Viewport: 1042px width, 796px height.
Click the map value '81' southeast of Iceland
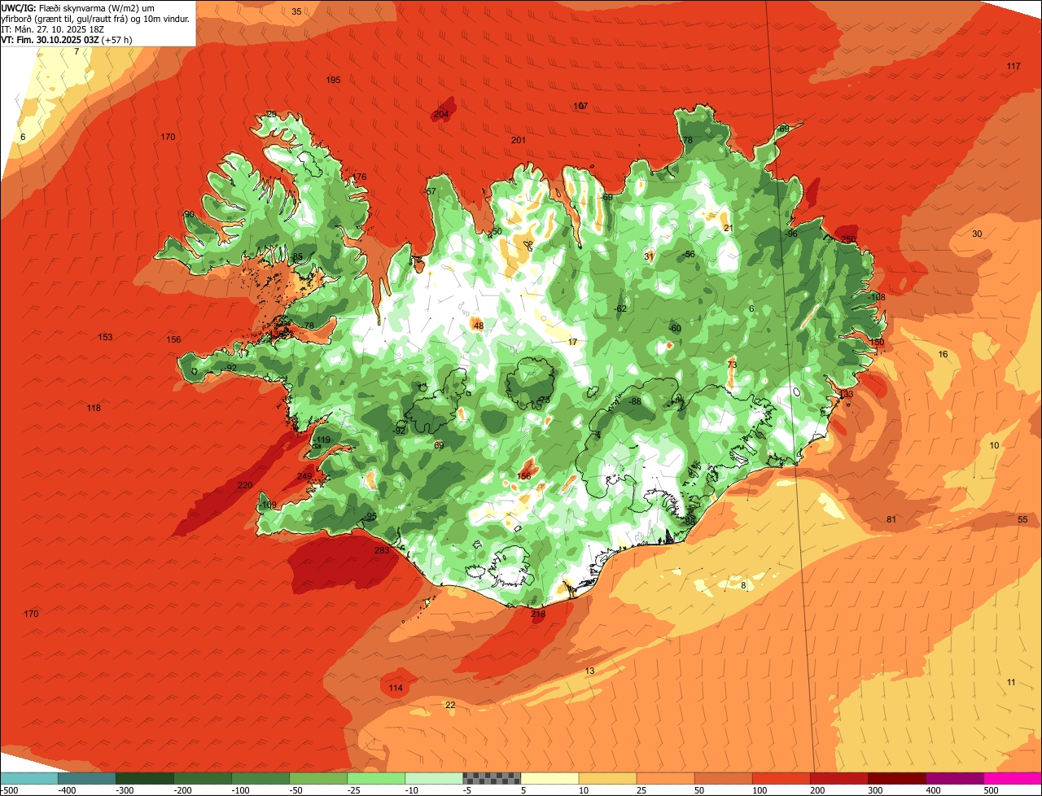(891, 519)
